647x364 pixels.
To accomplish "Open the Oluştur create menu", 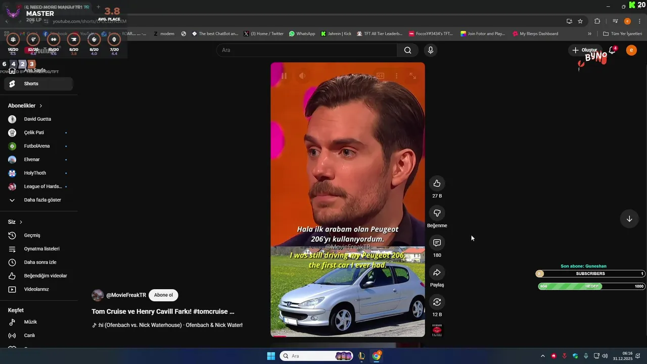I will pyautogui.click(x=584, y=50).
